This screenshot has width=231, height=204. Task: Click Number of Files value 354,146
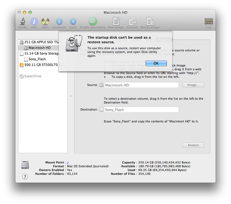[144, 174]
